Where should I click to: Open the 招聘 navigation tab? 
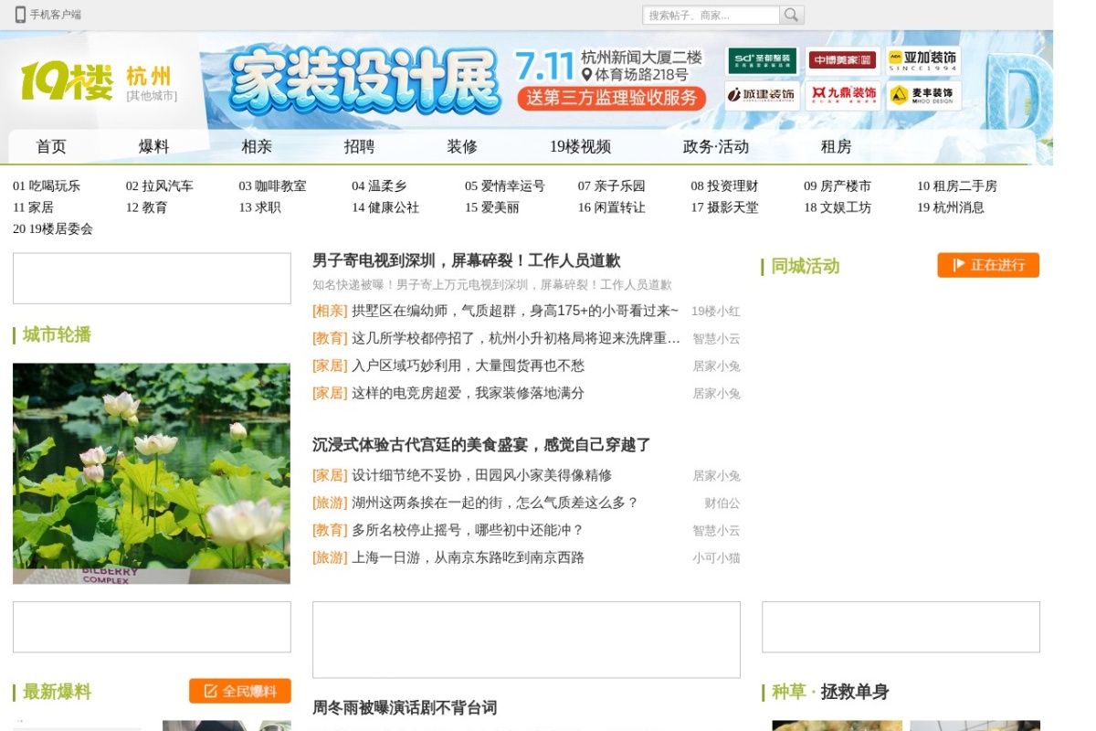pos(359,147)
